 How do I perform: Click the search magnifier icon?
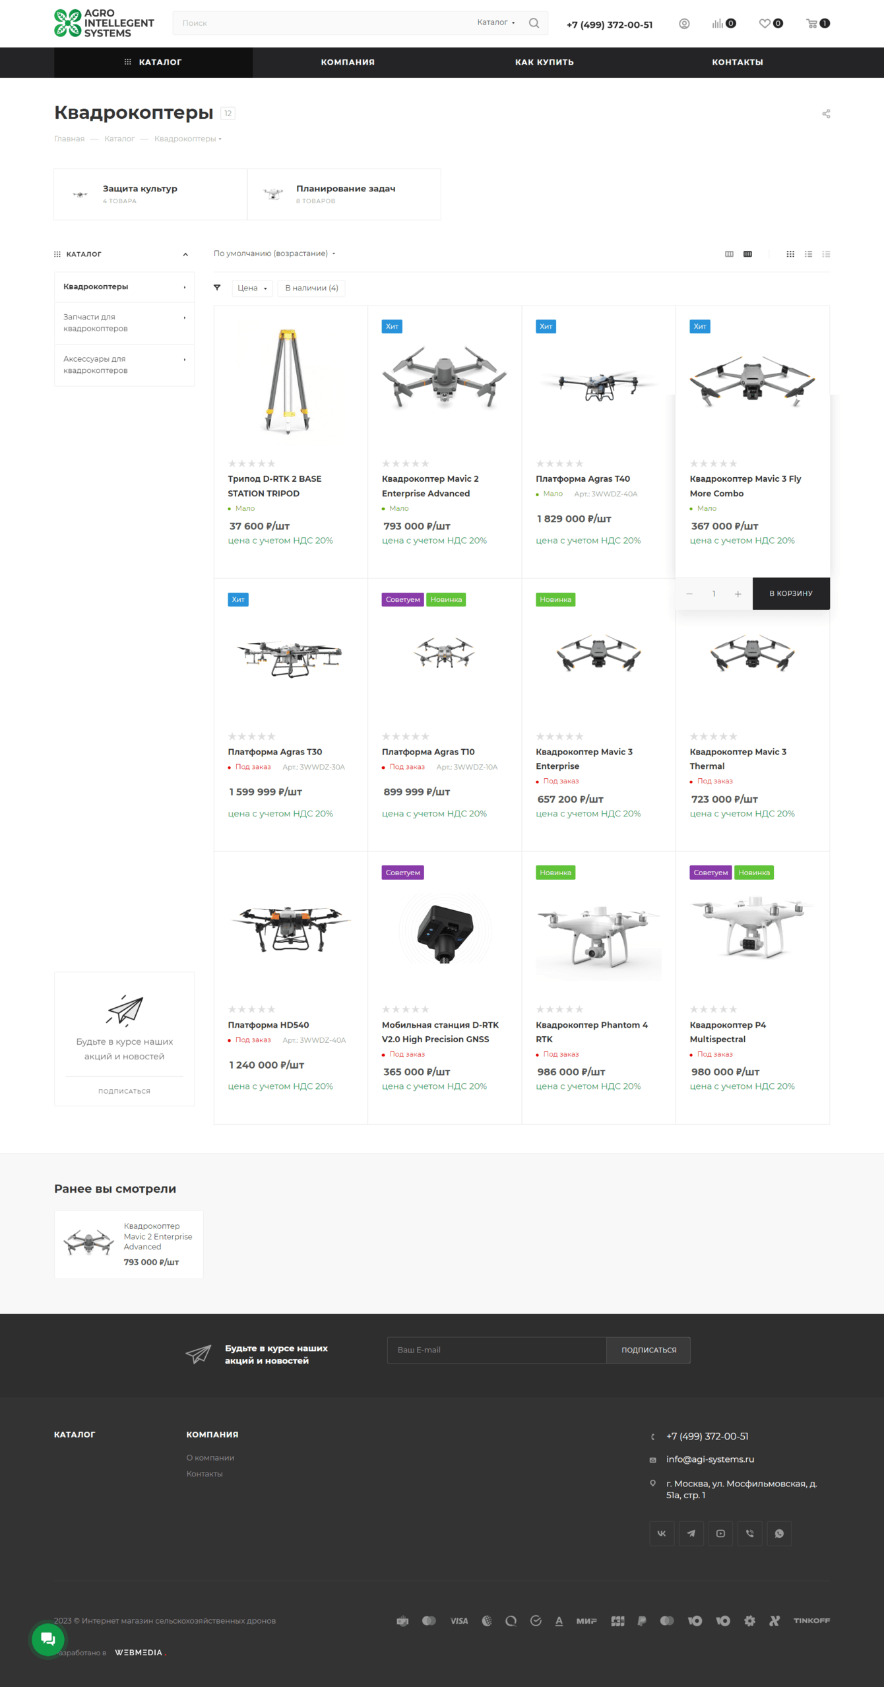click(534, 23)
